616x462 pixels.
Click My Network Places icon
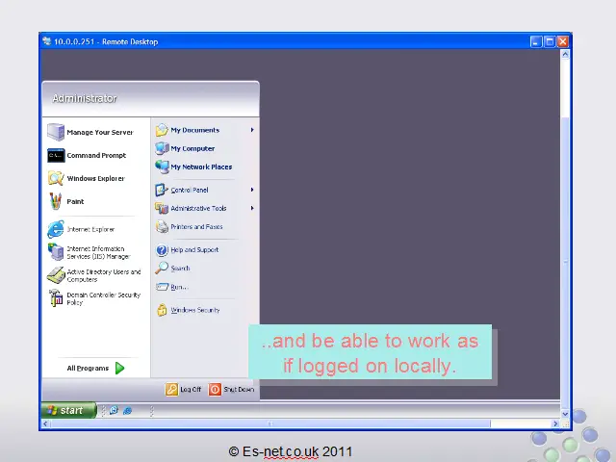tap(162, 167)
